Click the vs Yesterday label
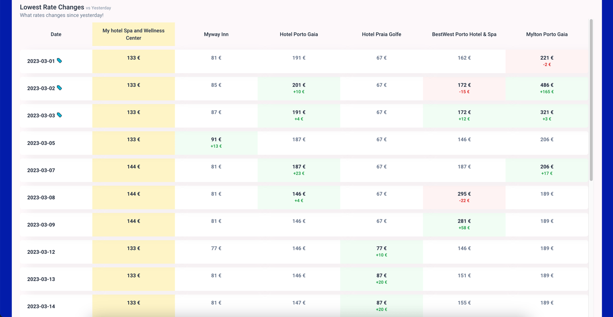Image resolution: width=613 pixels, height=317 pixels. click(98, 8)
